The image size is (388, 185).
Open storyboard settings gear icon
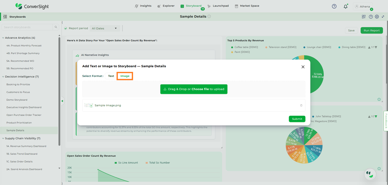click(x=377, y=17)
